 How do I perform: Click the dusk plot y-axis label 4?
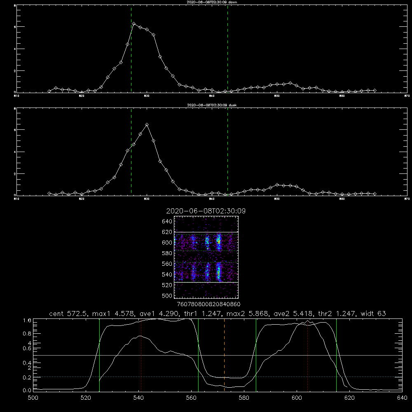coord(15,152)
